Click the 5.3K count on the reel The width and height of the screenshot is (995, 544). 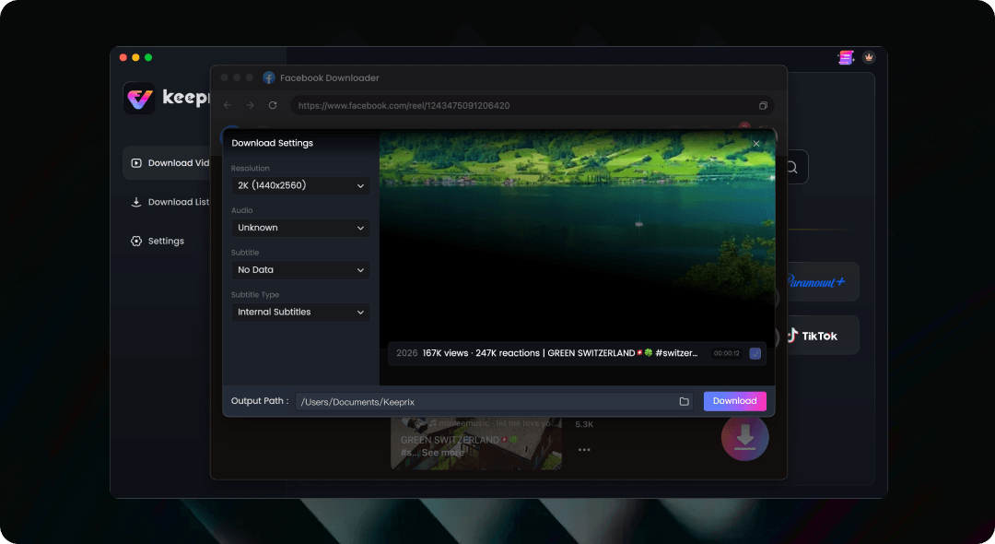[584, 424]
